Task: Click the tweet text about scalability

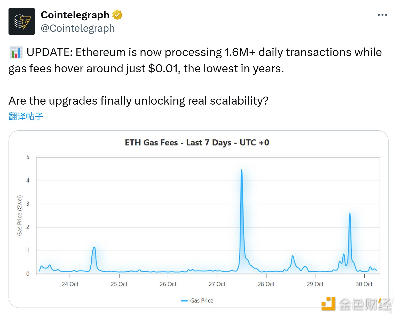Action: coord(138,101)
